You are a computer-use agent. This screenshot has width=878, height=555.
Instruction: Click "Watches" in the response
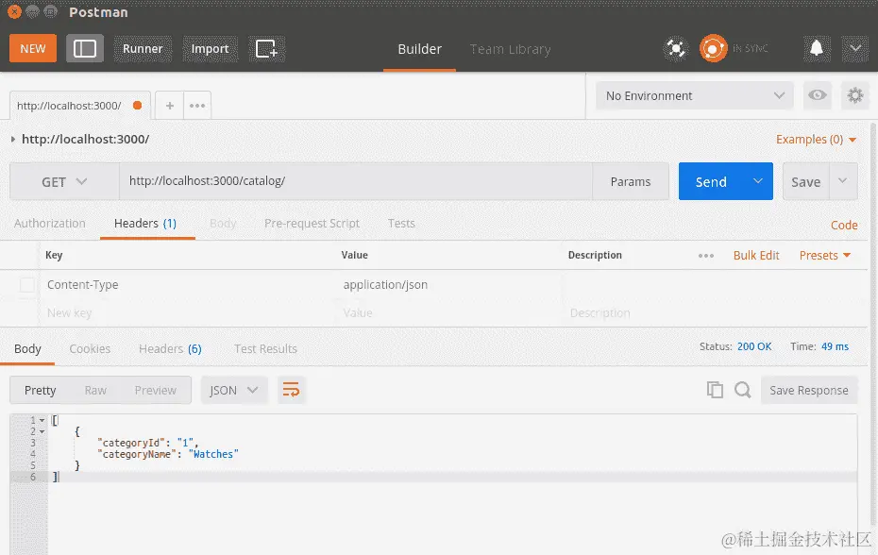pyautogui.click(x=213, y=454)
